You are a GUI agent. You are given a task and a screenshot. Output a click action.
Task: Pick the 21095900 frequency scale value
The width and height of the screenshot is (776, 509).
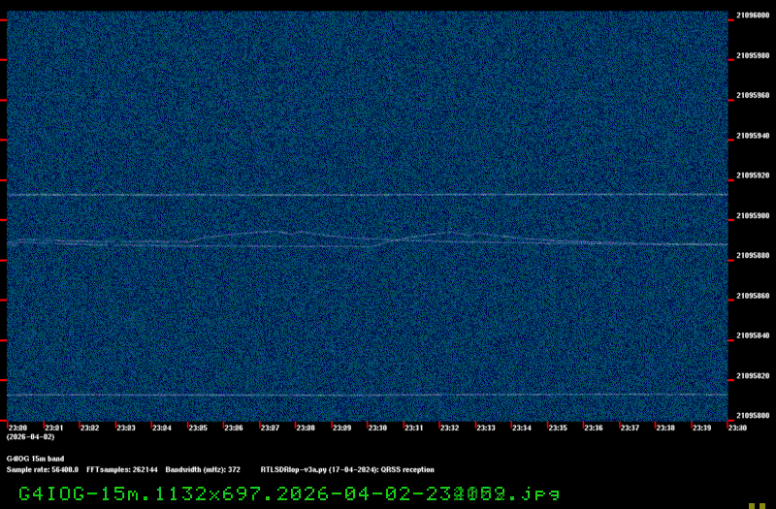[753, 215]
